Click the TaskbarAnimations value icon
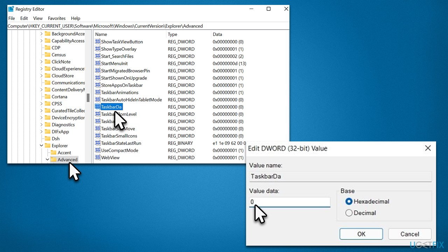 tap(98, 92)
